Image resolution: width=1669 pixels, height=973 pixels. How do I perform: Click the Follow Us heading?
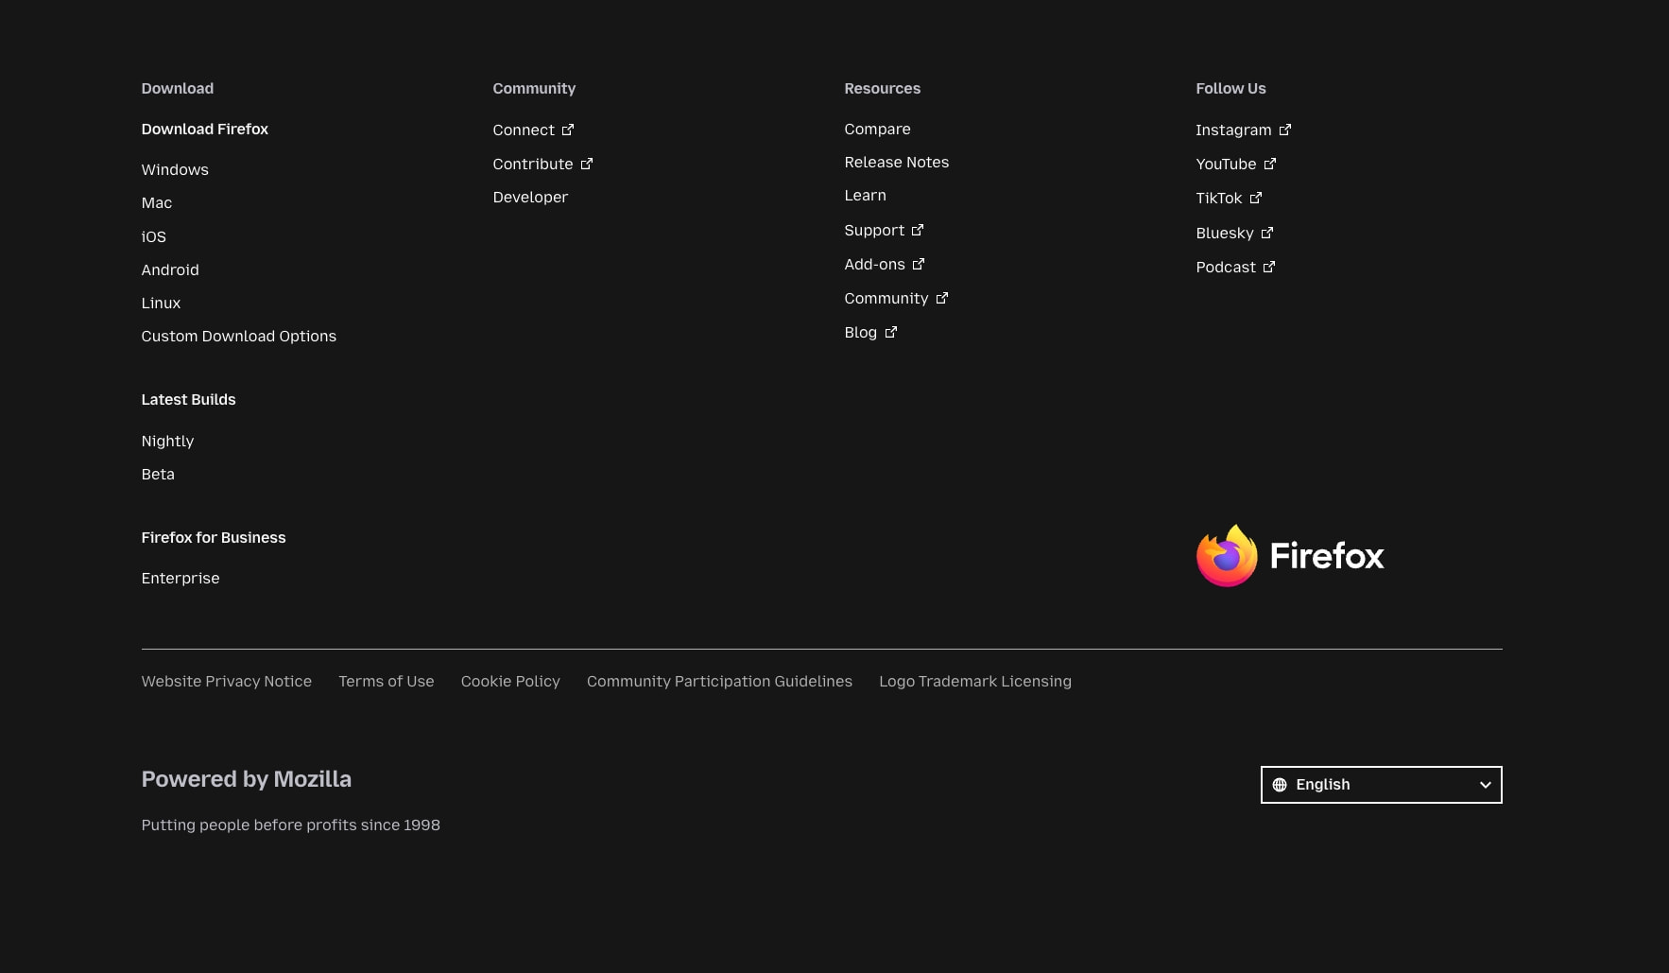[x=1230, y=88]
